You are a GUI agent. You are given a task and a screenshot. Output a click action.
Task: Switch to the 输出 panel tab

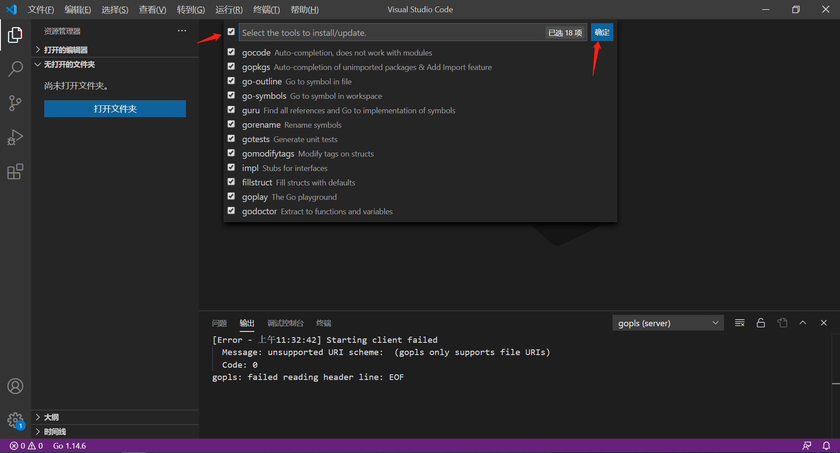(x=247, y=323)
